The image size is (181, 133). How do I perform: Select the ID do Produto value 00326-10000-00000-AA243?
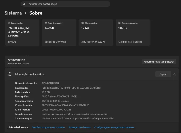pyautogui.click(x=56, y=110)
